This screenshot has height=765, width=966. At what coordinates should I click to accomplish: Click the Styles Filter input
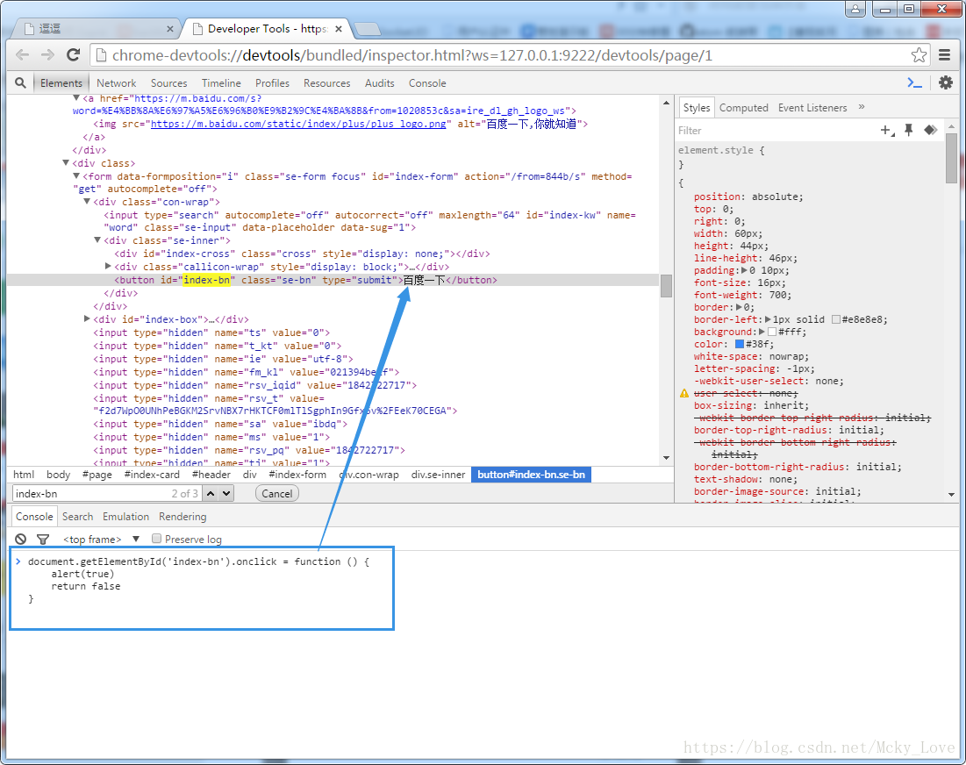tap(776, 131)
